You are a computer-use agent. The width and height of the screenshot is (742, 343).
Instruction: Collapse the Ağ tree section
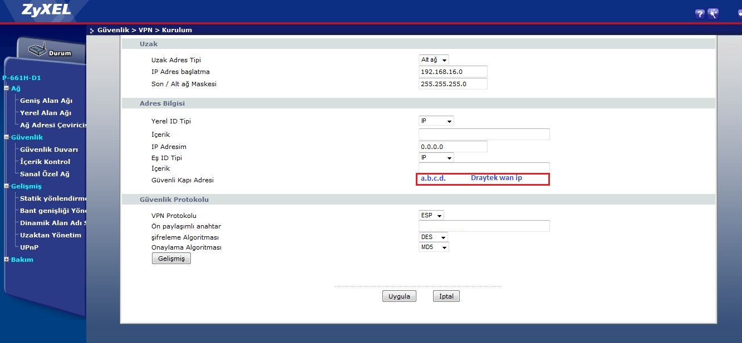point(7,88)
